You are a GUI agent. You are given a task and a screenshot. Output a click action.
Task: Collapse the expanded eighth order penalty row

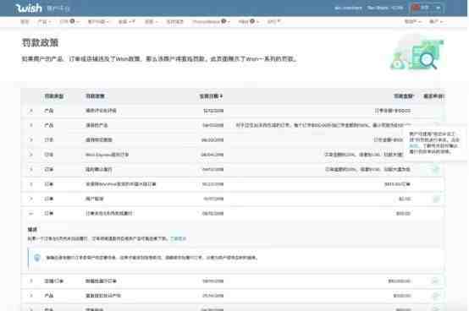pos(30,214)
